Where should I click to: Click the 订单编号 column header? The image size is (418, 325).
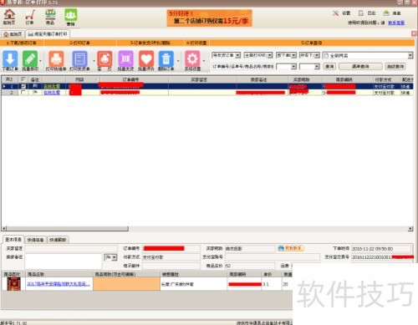point(134,79)
